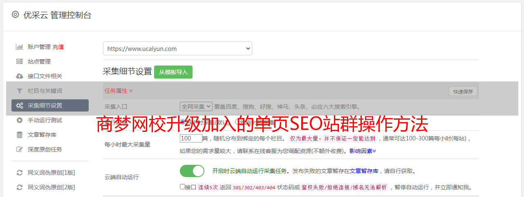
Task: Click the green 从模板导入 button
Action: 173,72
